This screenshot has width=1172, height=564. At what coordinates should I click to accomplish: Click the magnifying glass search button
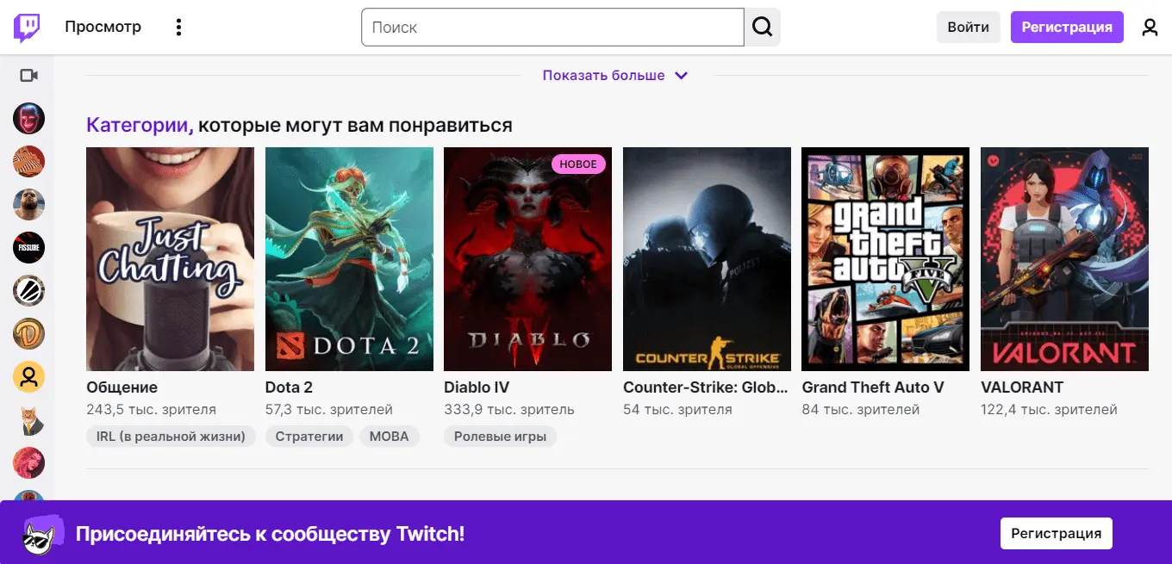[763, 28]
